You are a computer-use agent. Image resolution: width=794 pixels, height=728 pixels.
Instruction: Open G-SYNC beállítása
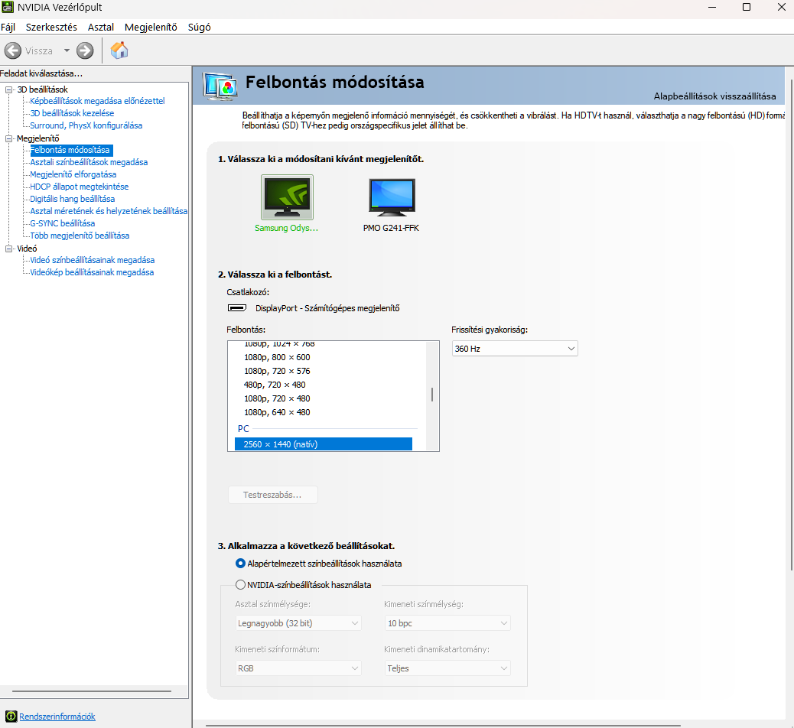(x=62, y=223)
